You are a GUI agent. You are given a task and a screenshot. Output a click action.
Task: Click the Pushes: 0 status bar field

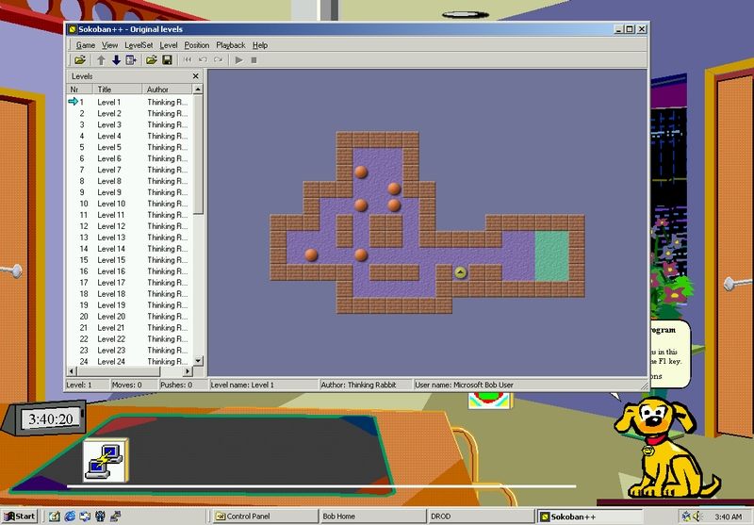pyautogui.click(x=183, y=385)
